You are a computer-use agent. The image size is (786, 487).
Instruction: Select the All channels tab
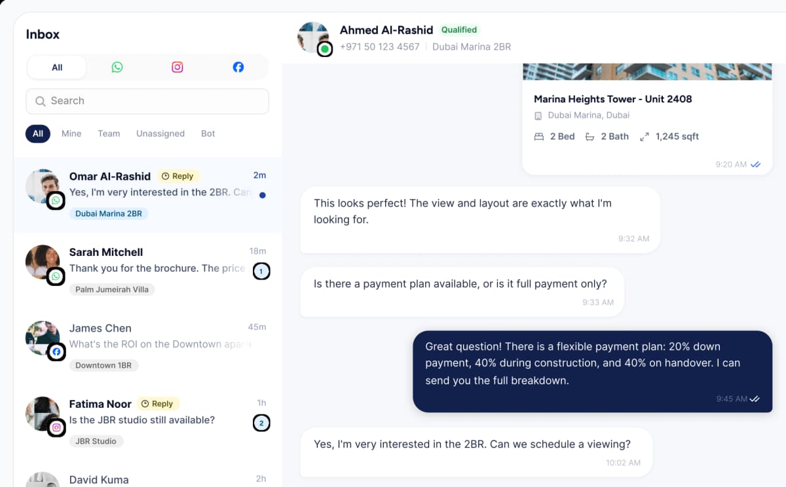click(x=57, y=67)
